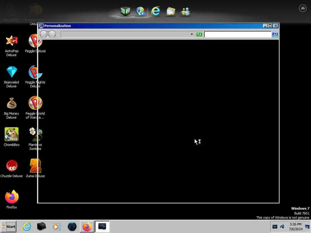This screenshot has height=233, width=311.
Task: Expand the address bar dropdown arrow
Action: [x=192, y=34]
